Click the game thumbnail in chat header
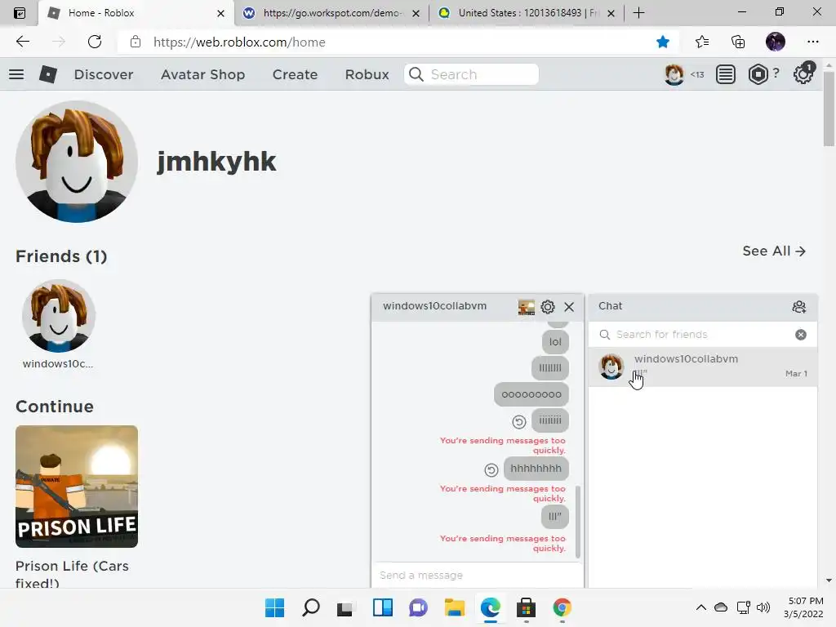The image size is (836, 627). coord(527,307)
